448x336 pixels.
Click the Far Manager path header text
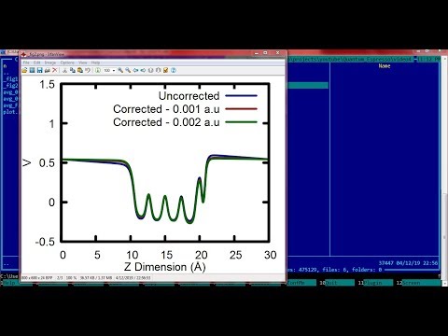351,59
